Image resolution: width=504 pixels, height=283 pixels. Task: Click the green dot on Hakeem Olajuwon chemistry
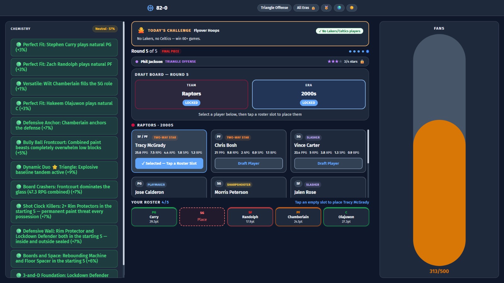coord(19,103)
